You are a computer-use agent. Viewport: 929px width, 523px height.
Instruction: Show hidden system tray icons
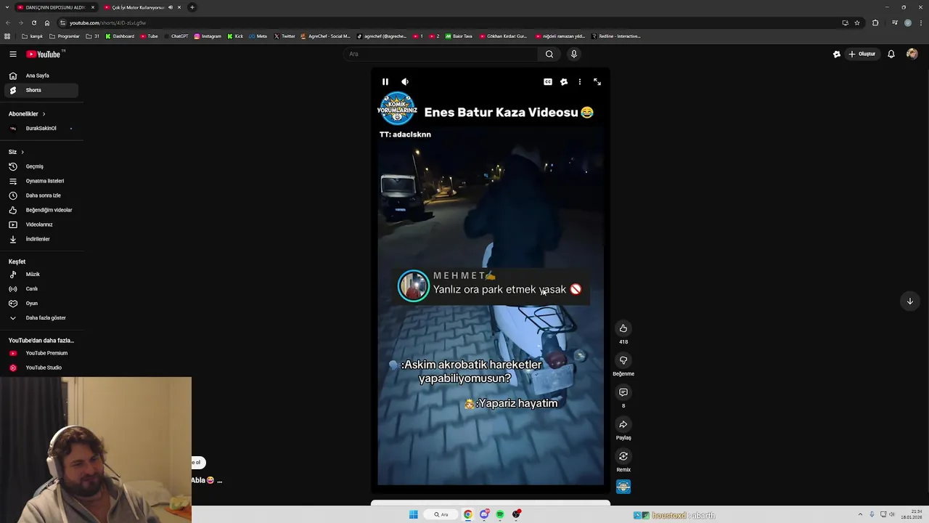pyautogui.click(x=860, y=514)
